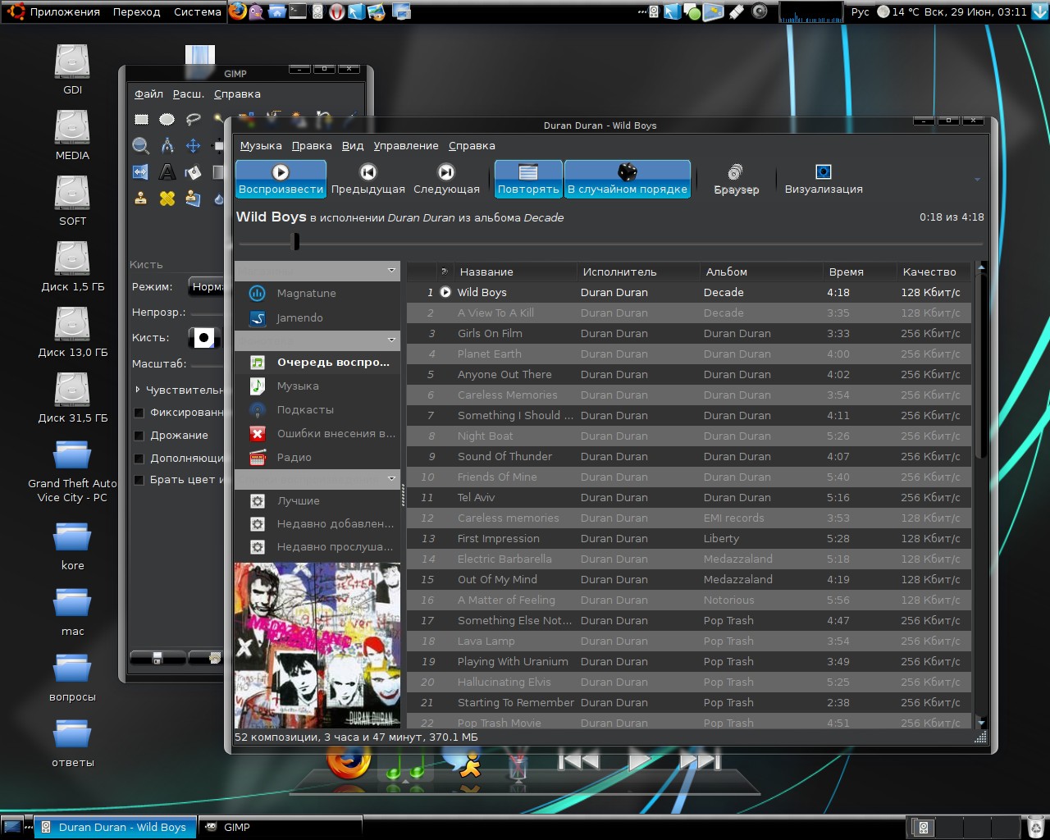Enable the Брать цвет checkbox in GIMP
1050x840 pixels.
pos(139,480)
